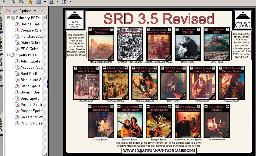This screenshot has width=256, height=156.
Task: Open the Domain Spells cover thumbnail
Action: (231, 83)
